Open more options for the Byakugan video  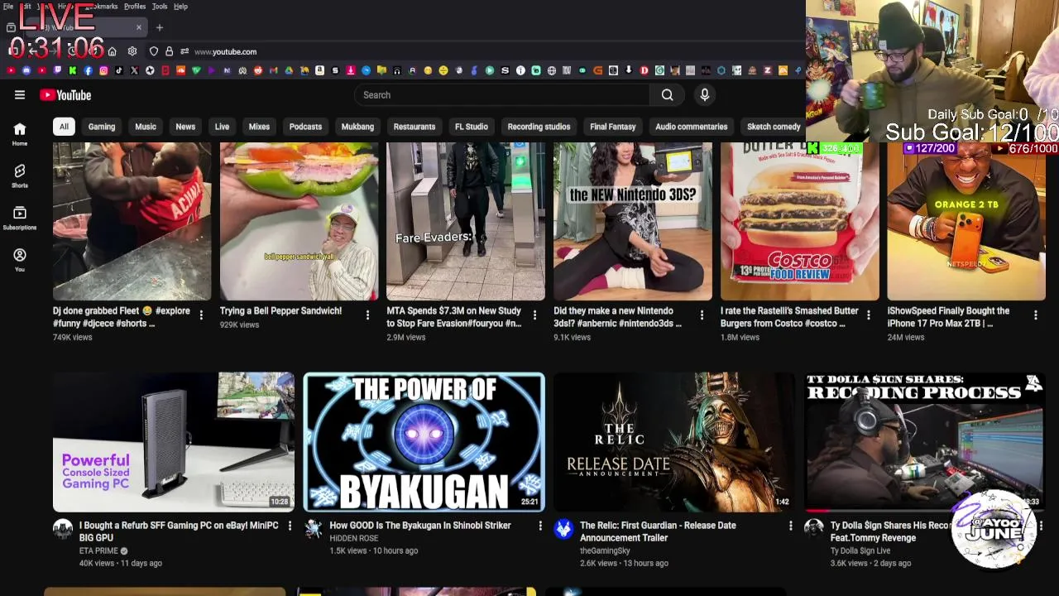click(x=540, y=526)
